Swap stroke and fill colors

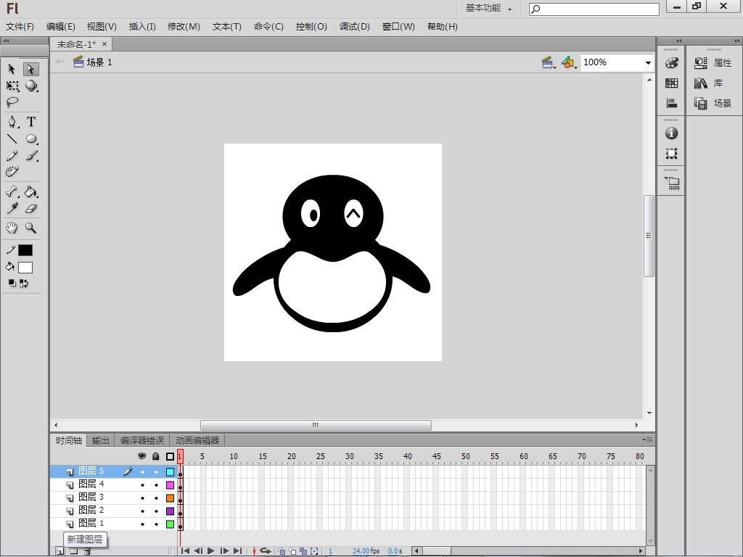coord(24,284)
